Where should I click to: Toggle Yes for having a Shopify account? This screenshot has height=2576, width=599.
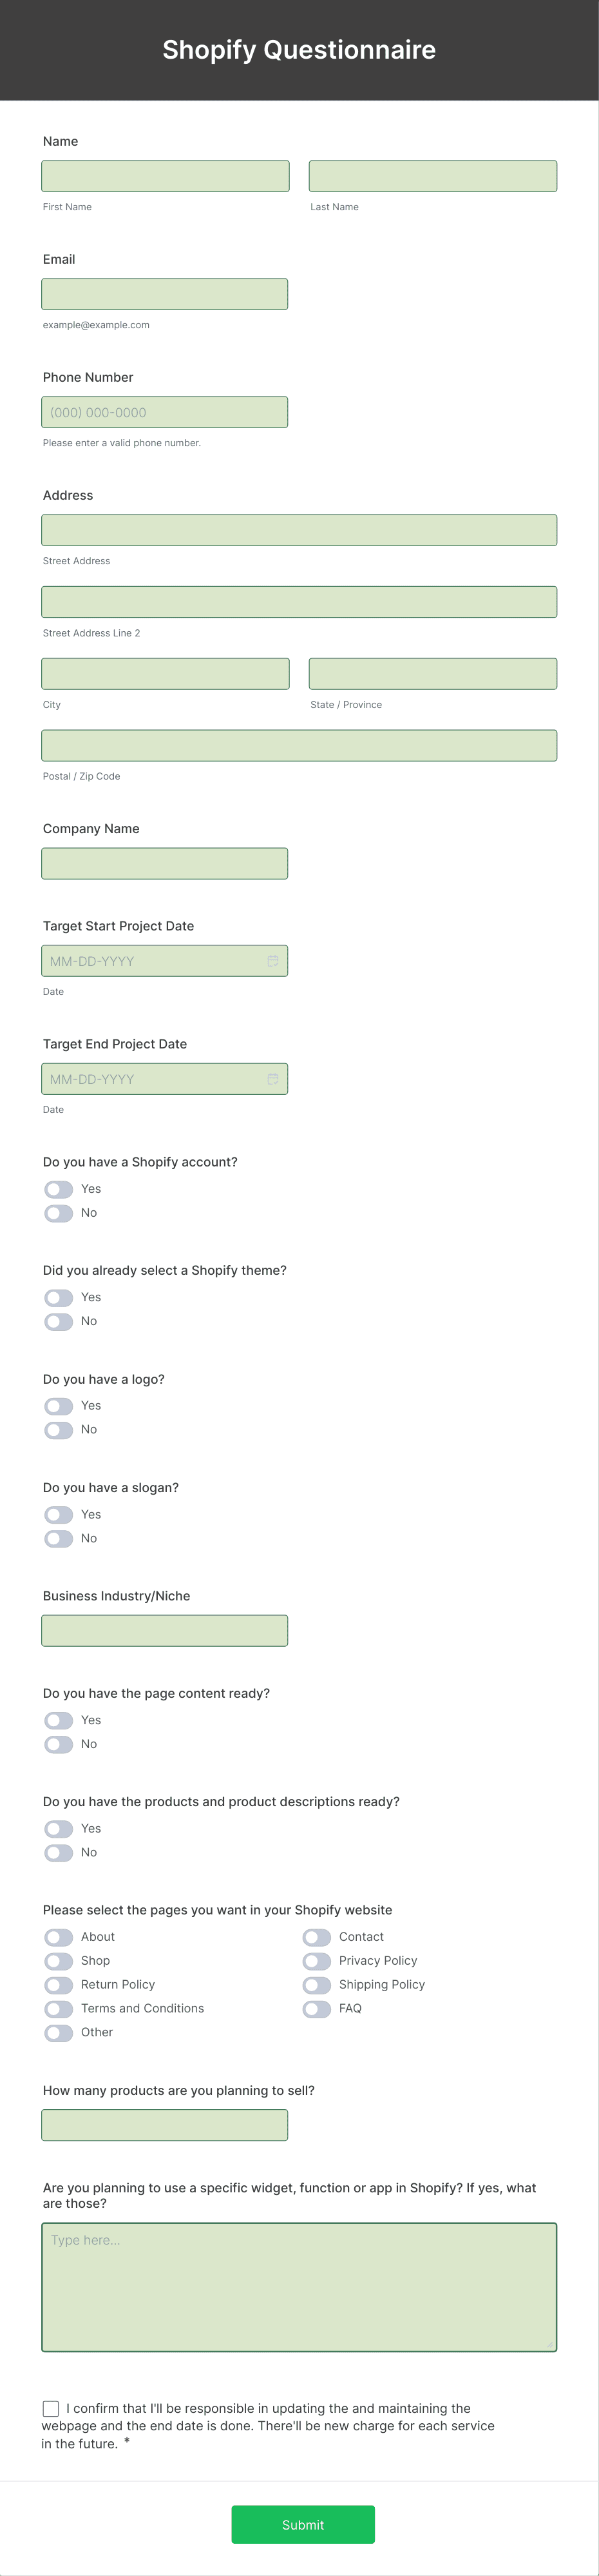tap(58, 1189)
